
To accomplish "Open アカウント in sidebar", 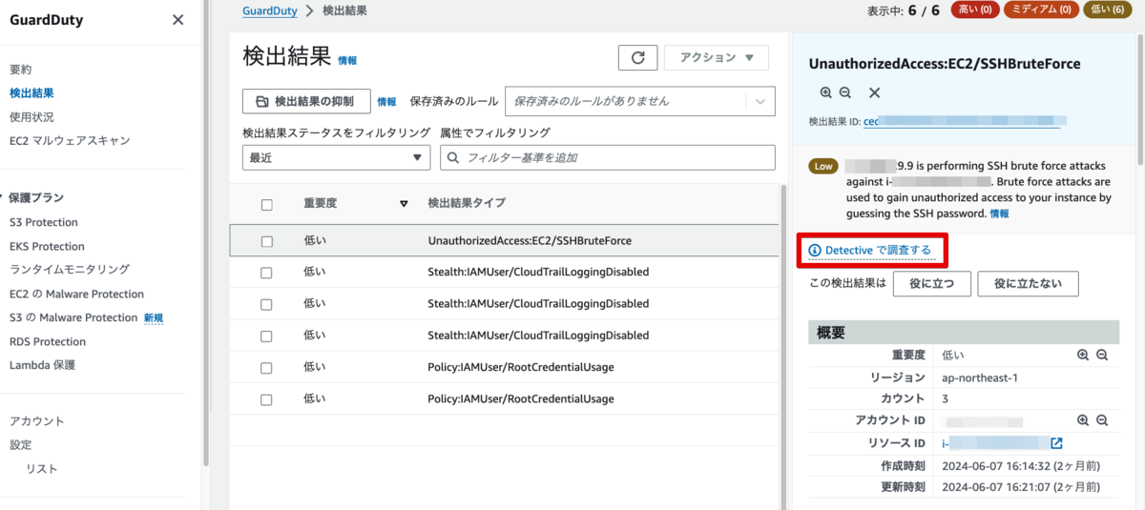I will click(x=37, y=421).
